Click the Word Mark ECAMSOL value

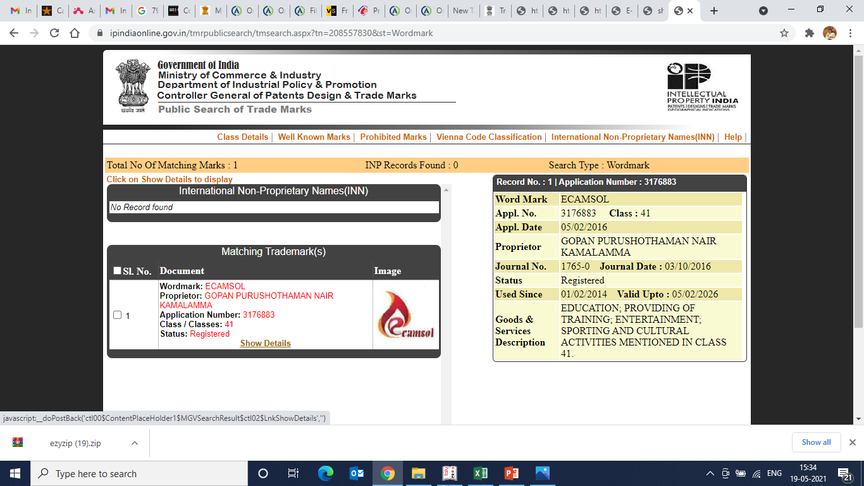[585, 199]
